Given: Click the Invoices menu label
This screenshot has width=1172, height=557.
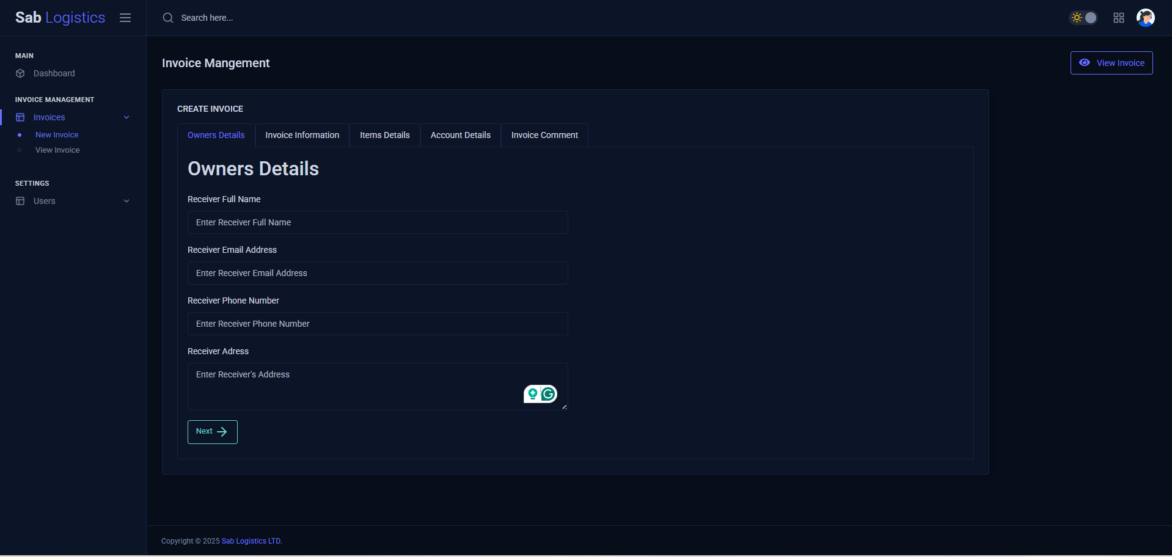Looking at the screenshot, I should point(49,117).
